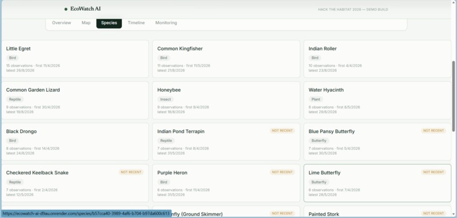Screen dimensions: 457x218
Task: Open the Honeybee species card
Action: click(226, 101)
